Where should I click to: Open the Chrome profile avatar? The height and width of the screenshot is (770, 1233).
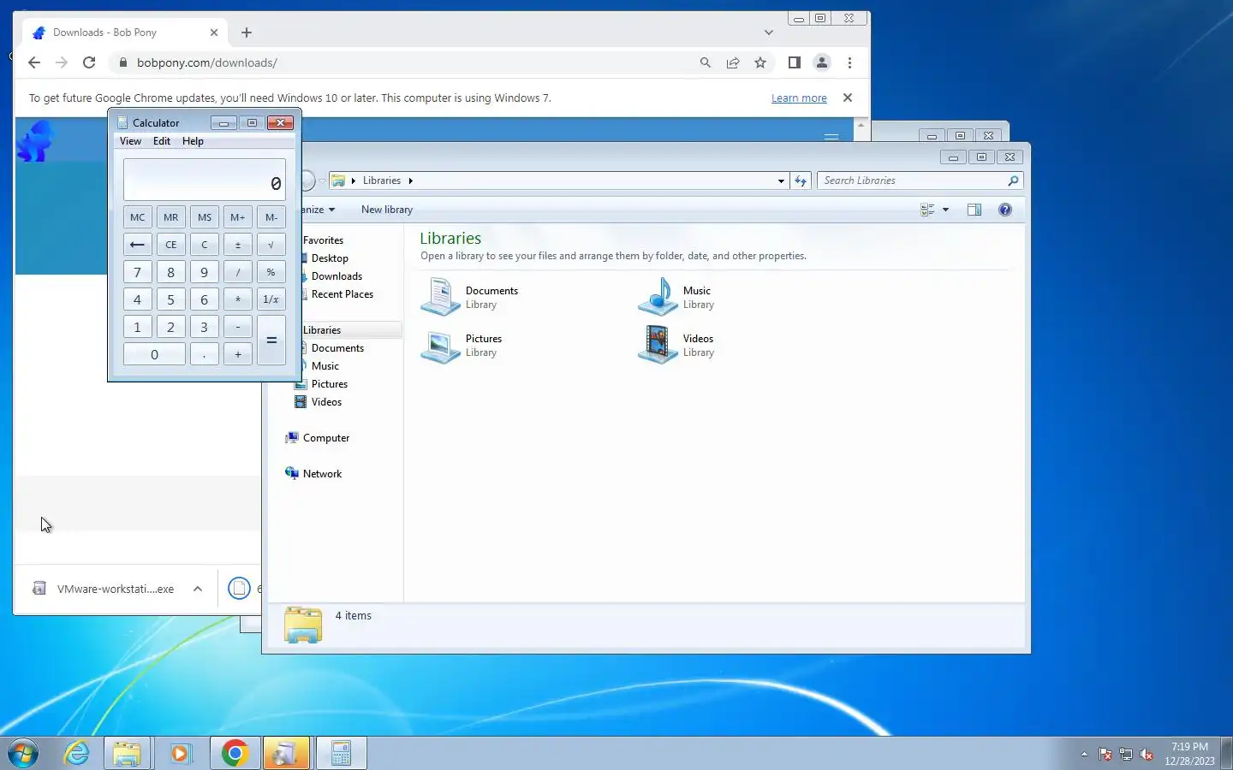pyautogui.click(x=822, y=62)
